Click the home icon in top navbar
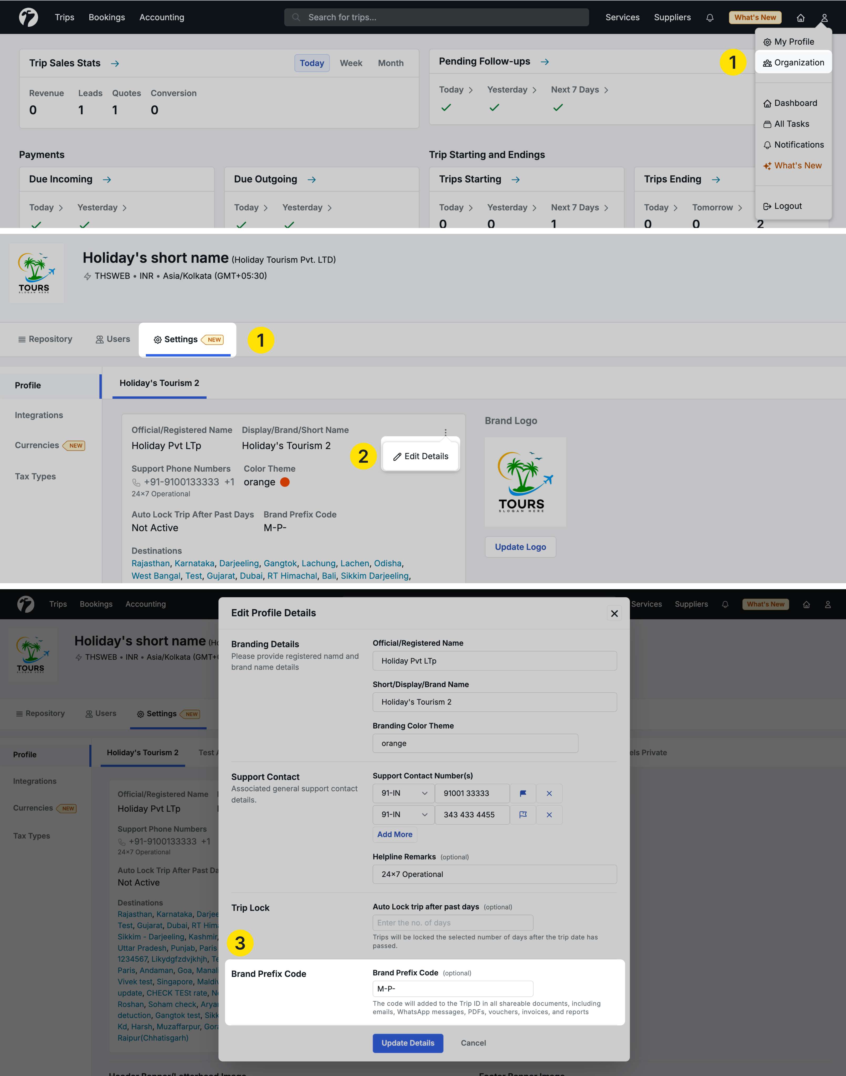The image size is (846, 1076). 800,18
